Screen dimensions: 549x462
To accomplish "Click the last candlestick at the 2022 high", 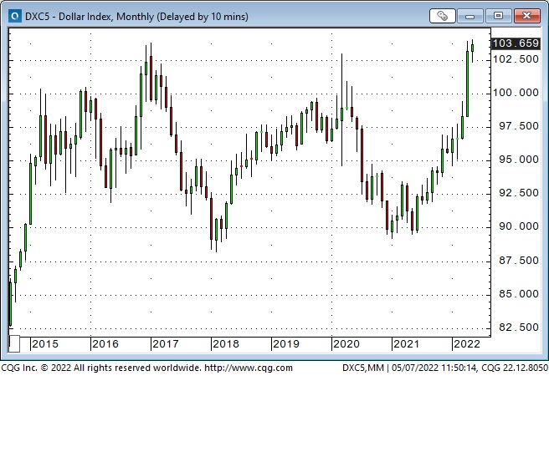I will pos(472,51).
